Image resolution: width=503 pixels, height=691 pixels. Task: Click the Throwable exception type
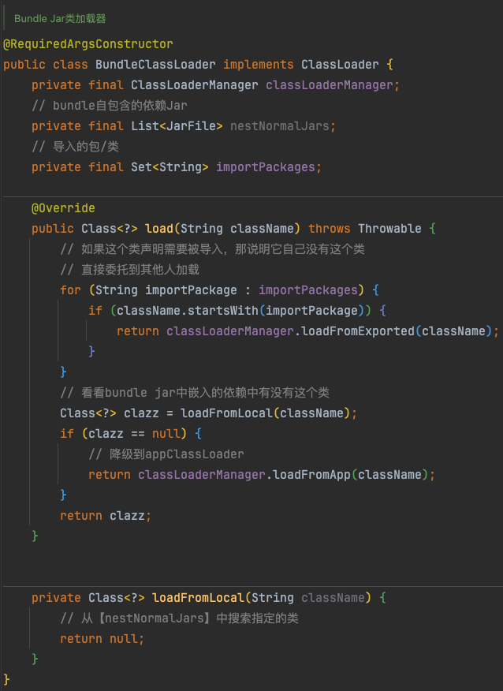pyautogui.click(x=389, y=228)
